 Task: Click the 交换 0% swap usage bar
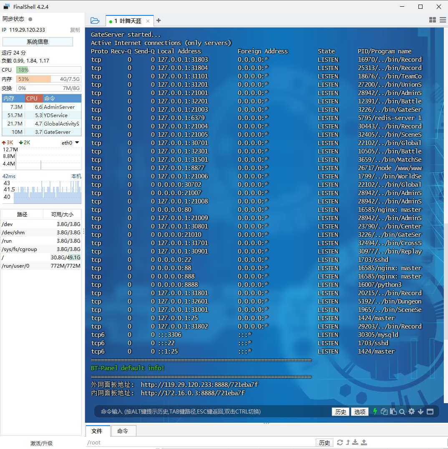coord(49,88)
